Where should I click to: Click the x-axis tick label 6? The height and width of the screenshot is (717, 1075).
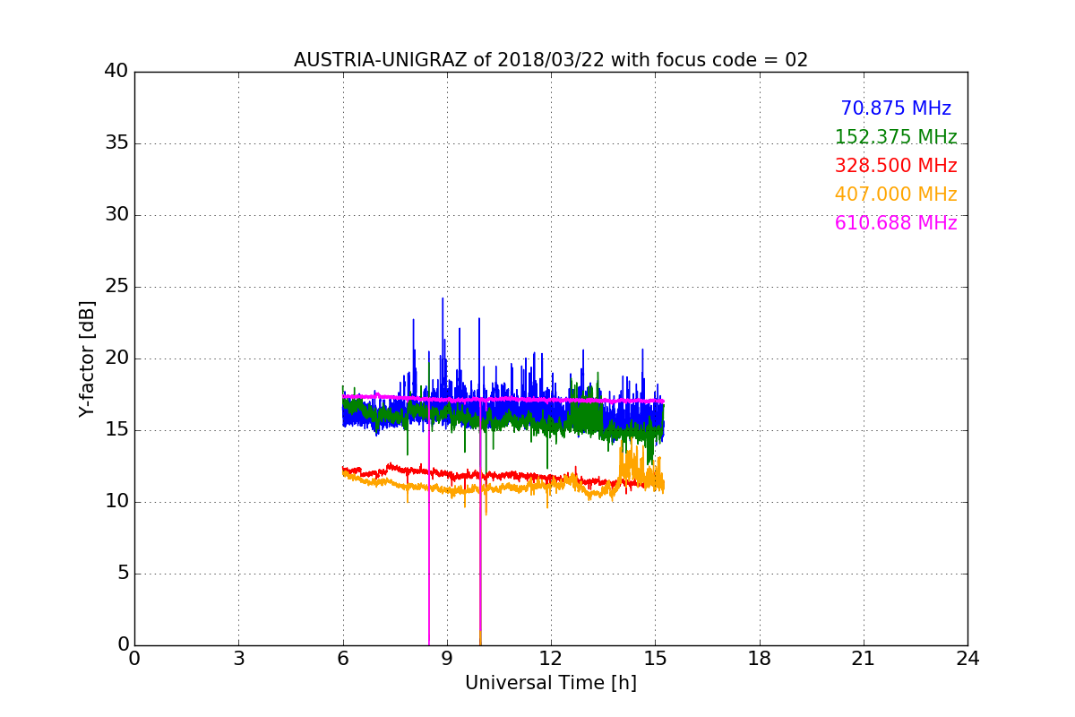click(x=342, y=659)
